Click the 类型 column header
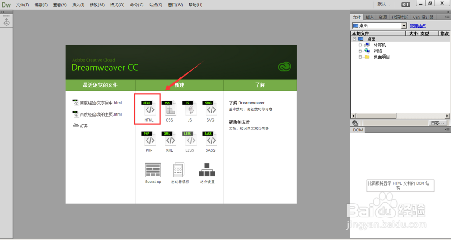This screenshot has height=240, width=451. click(x=428, y=34)
